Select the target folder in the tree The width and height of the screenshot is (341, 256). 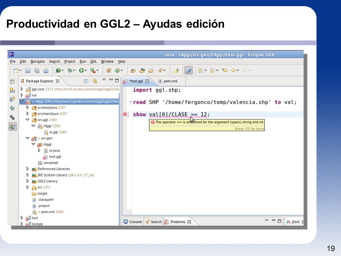(x=43, y=193)
